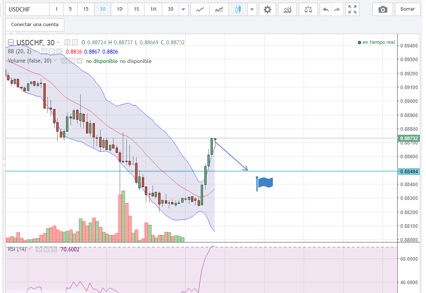Viewport: 426px width, 293px height.
Task: Open chart settings gear in toolbar
Action: 268,9
